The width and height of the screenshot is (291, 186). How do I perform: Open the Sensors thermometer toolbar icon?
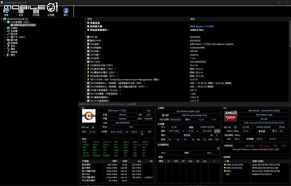click(x=36, y=11)
